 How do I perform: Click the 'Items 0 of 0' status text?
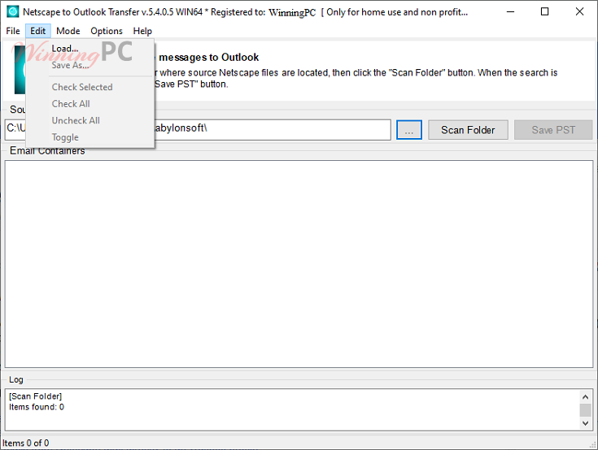coord(25,444)
